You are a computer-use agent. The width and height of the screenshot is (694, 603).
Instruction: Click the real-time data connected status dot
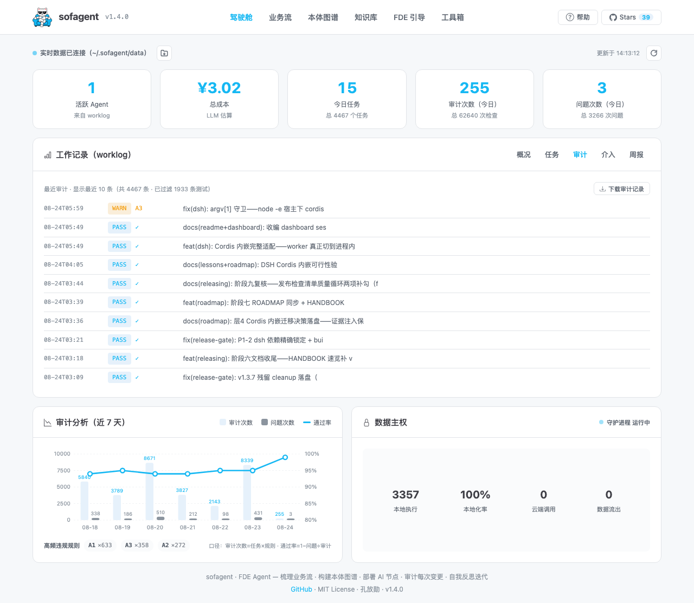click(35, 53)
